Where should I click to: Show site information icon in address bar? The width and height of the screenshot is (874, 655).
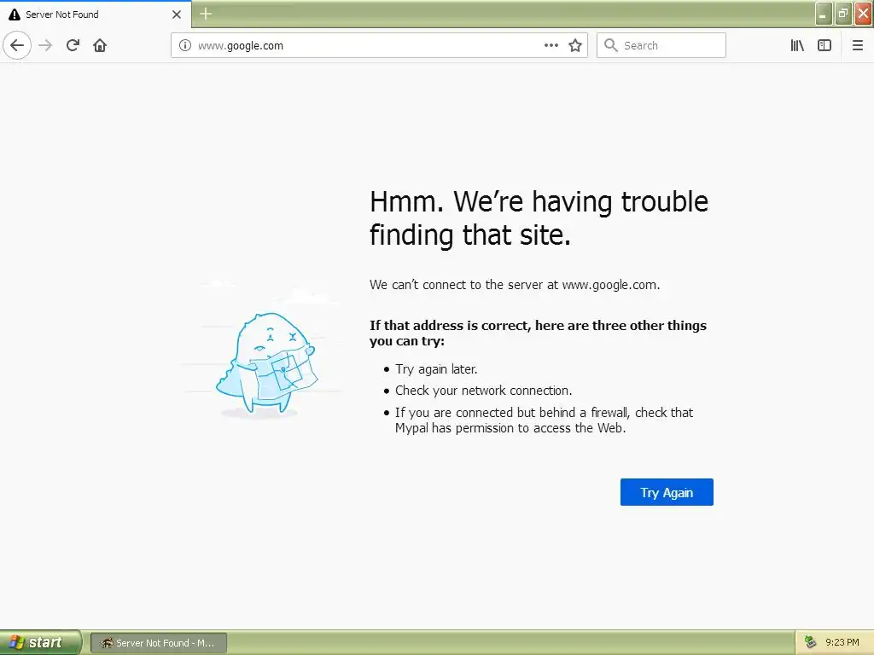point(184,45)
